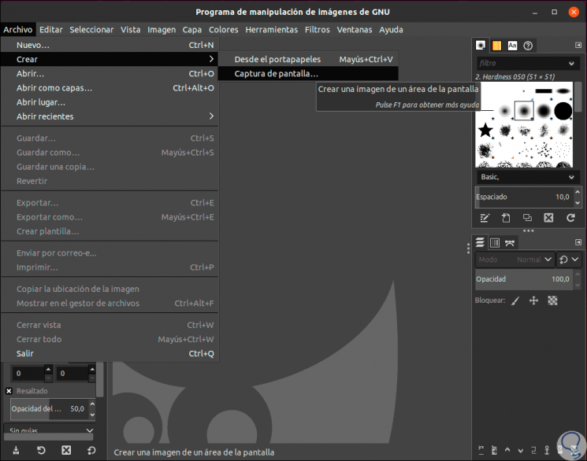Open the document history help tab icon
This screenshot has width=587, height=461.
coord(528,46)
